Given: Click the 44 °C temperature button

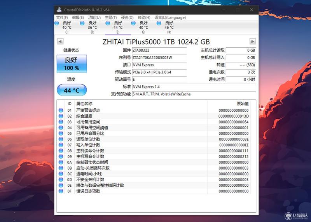Looking at the screenshot, I should coord(72,90).
